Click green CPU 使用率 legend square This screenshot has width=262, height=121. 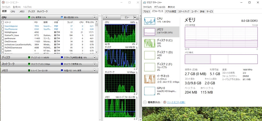[29, 17]
